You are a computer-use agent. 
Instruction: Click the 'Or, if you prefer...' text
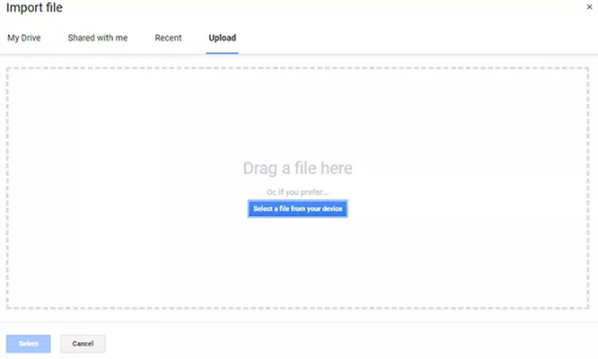coord(297,192)
